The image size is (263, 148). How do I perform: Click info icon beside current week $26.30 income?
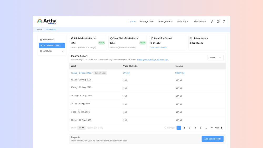point(183,73)
